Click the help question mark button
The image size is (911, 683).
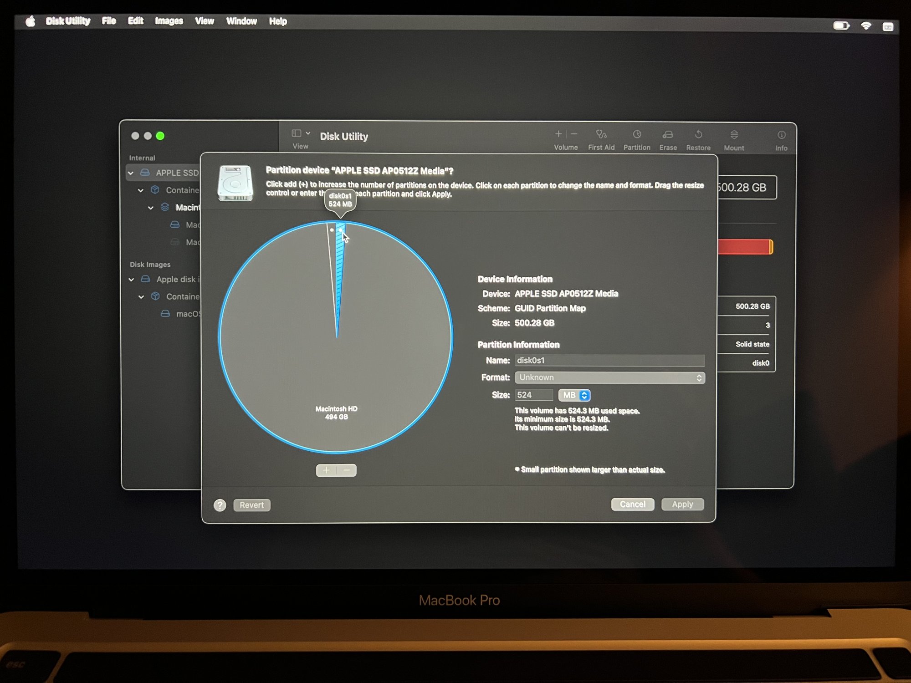(x=220, y=505)
